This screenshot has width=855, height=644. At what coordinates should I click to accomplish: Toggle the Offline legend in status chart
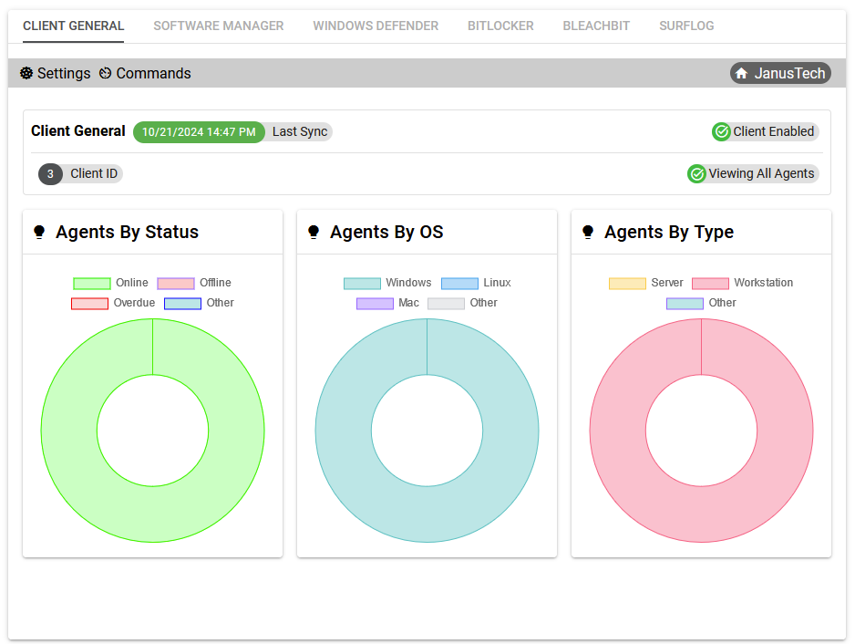194,283
